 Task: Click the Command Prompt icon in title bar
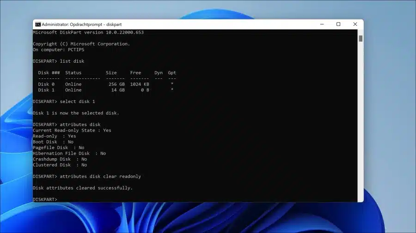[38, 24]
